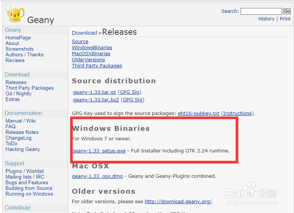Open Authors / Thanks page
The height and width of the screenshot is (213, 294).
point(24,54)
